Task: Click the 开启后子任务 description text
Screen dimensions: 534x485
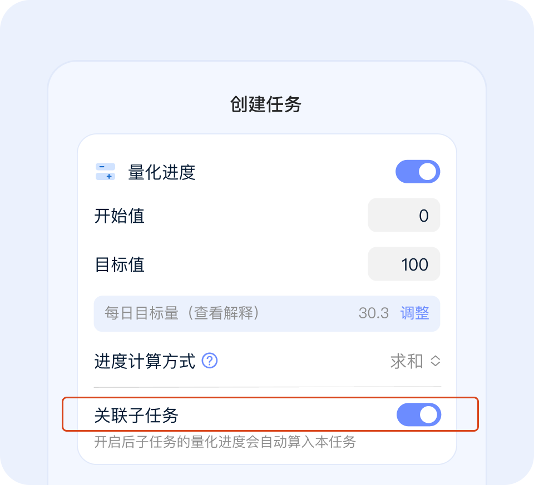Action: 225,442
